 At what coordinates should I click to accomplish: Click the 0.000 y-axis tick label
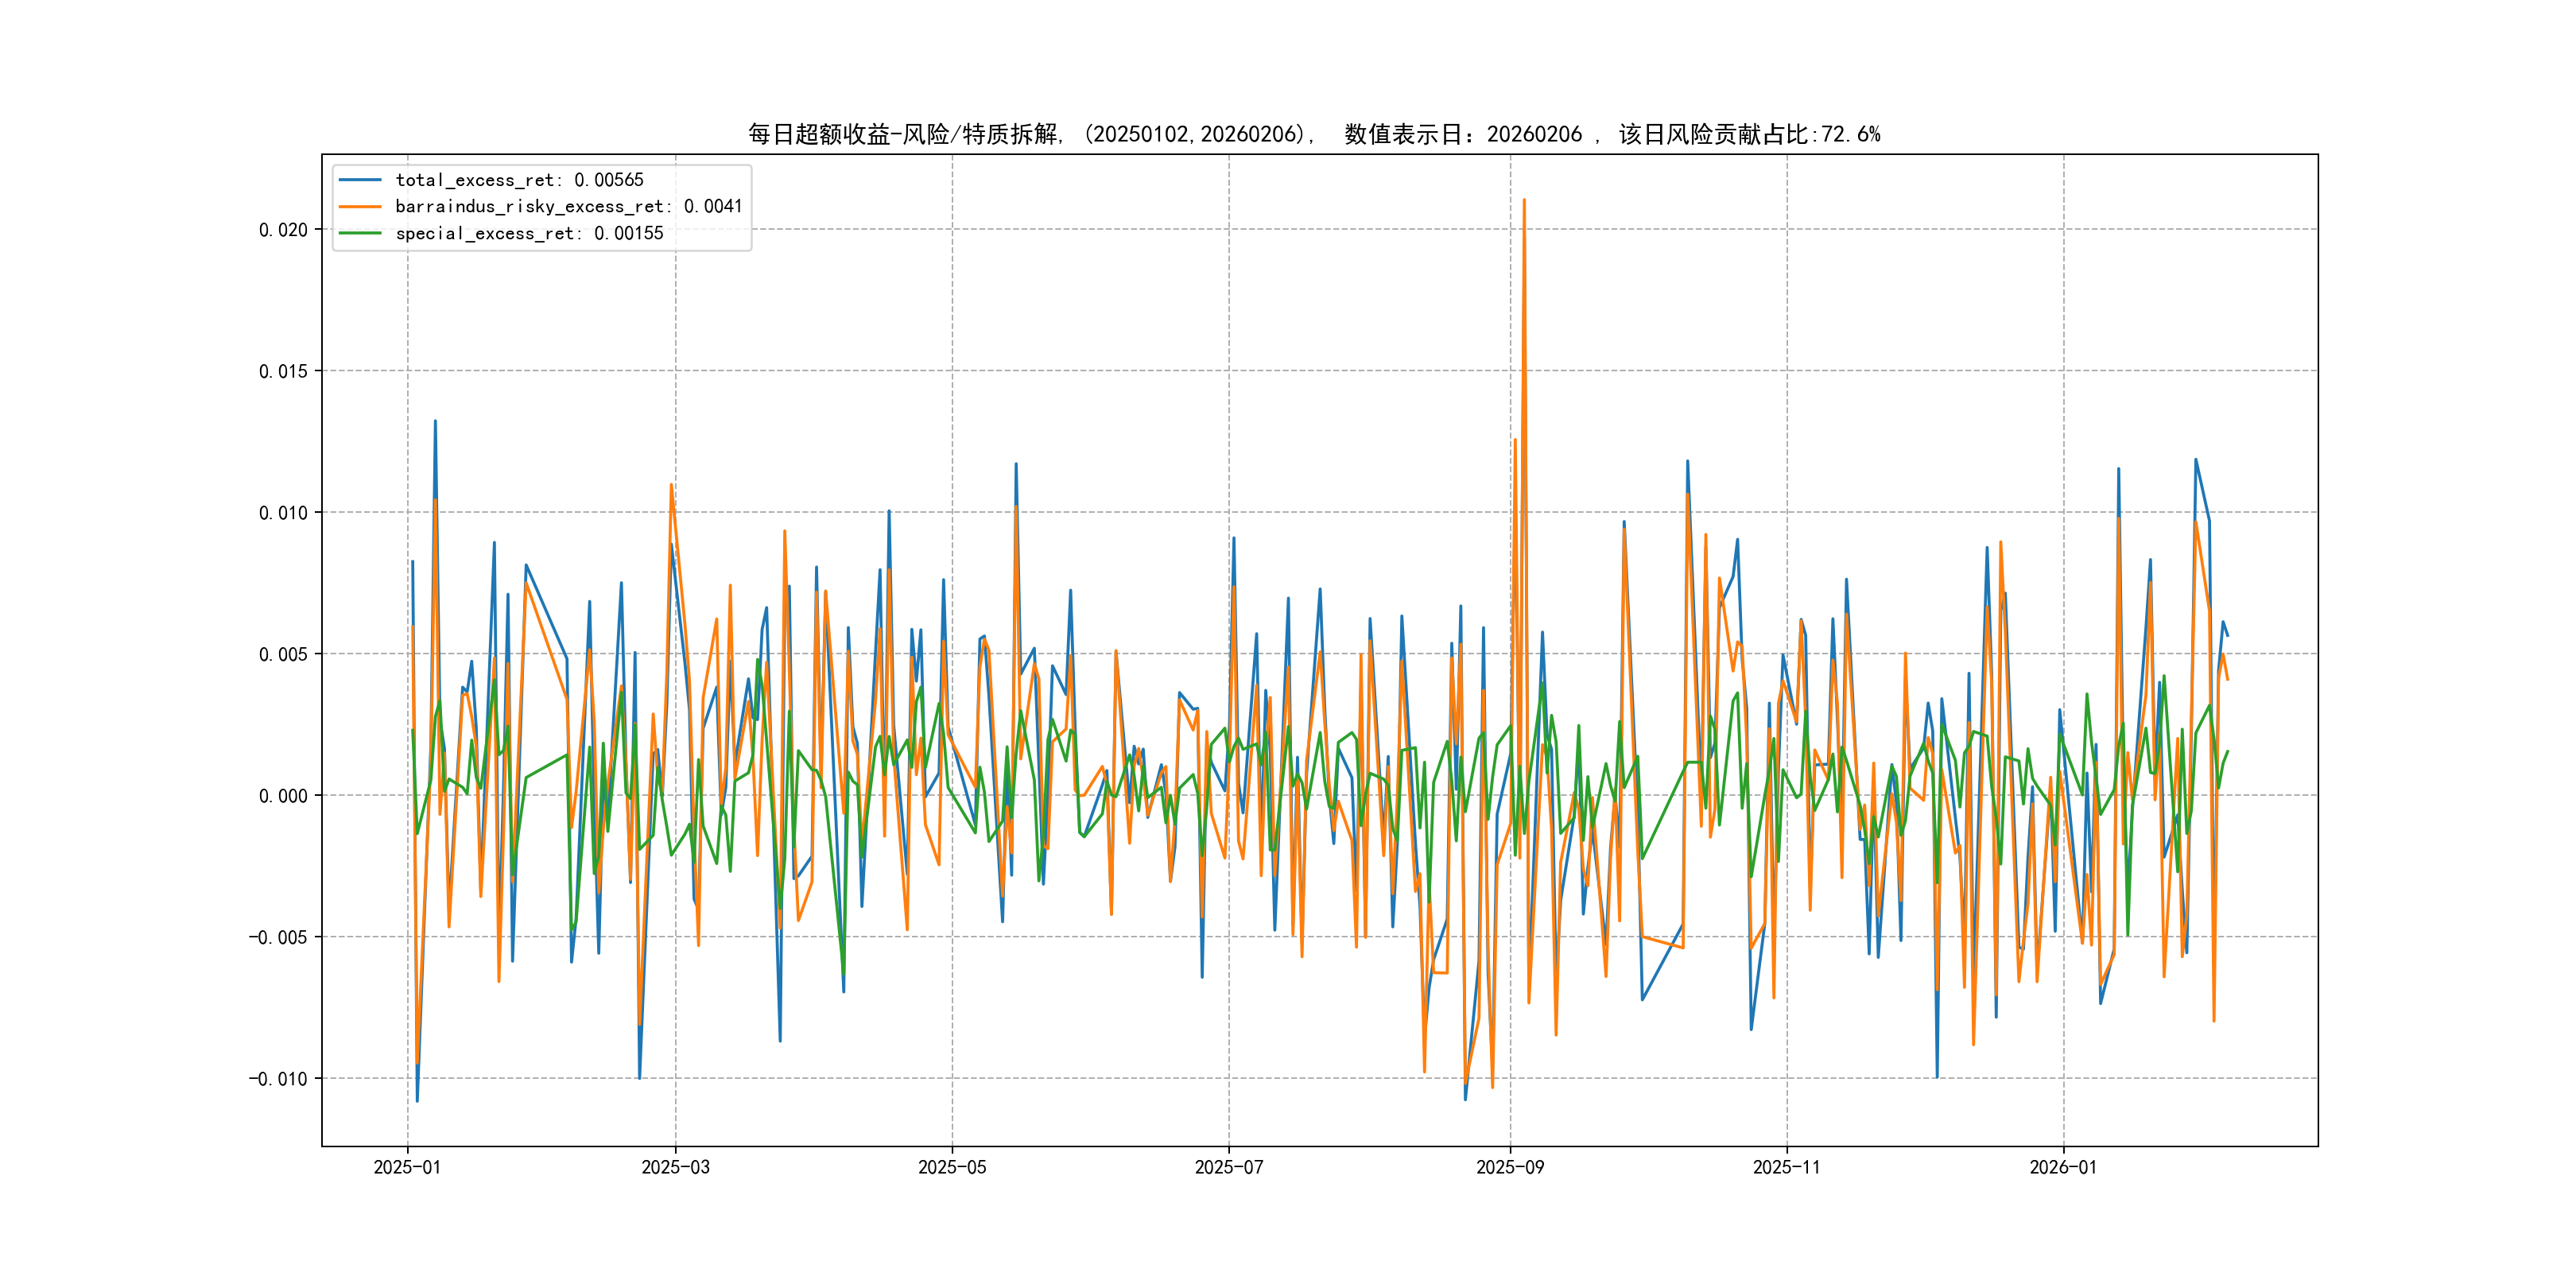tap(283, 796)
